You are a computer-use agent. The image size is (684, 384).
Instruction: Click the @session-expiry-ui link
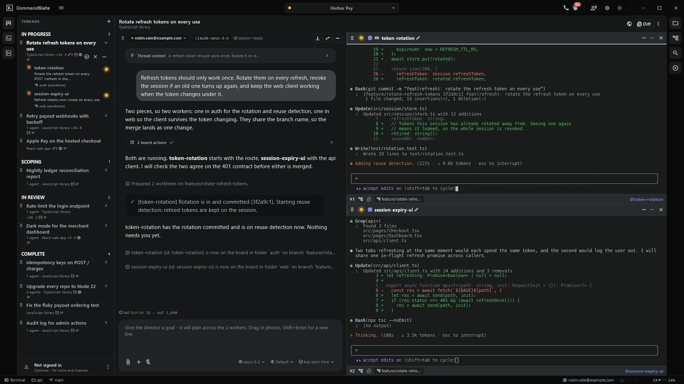(644, 371)
